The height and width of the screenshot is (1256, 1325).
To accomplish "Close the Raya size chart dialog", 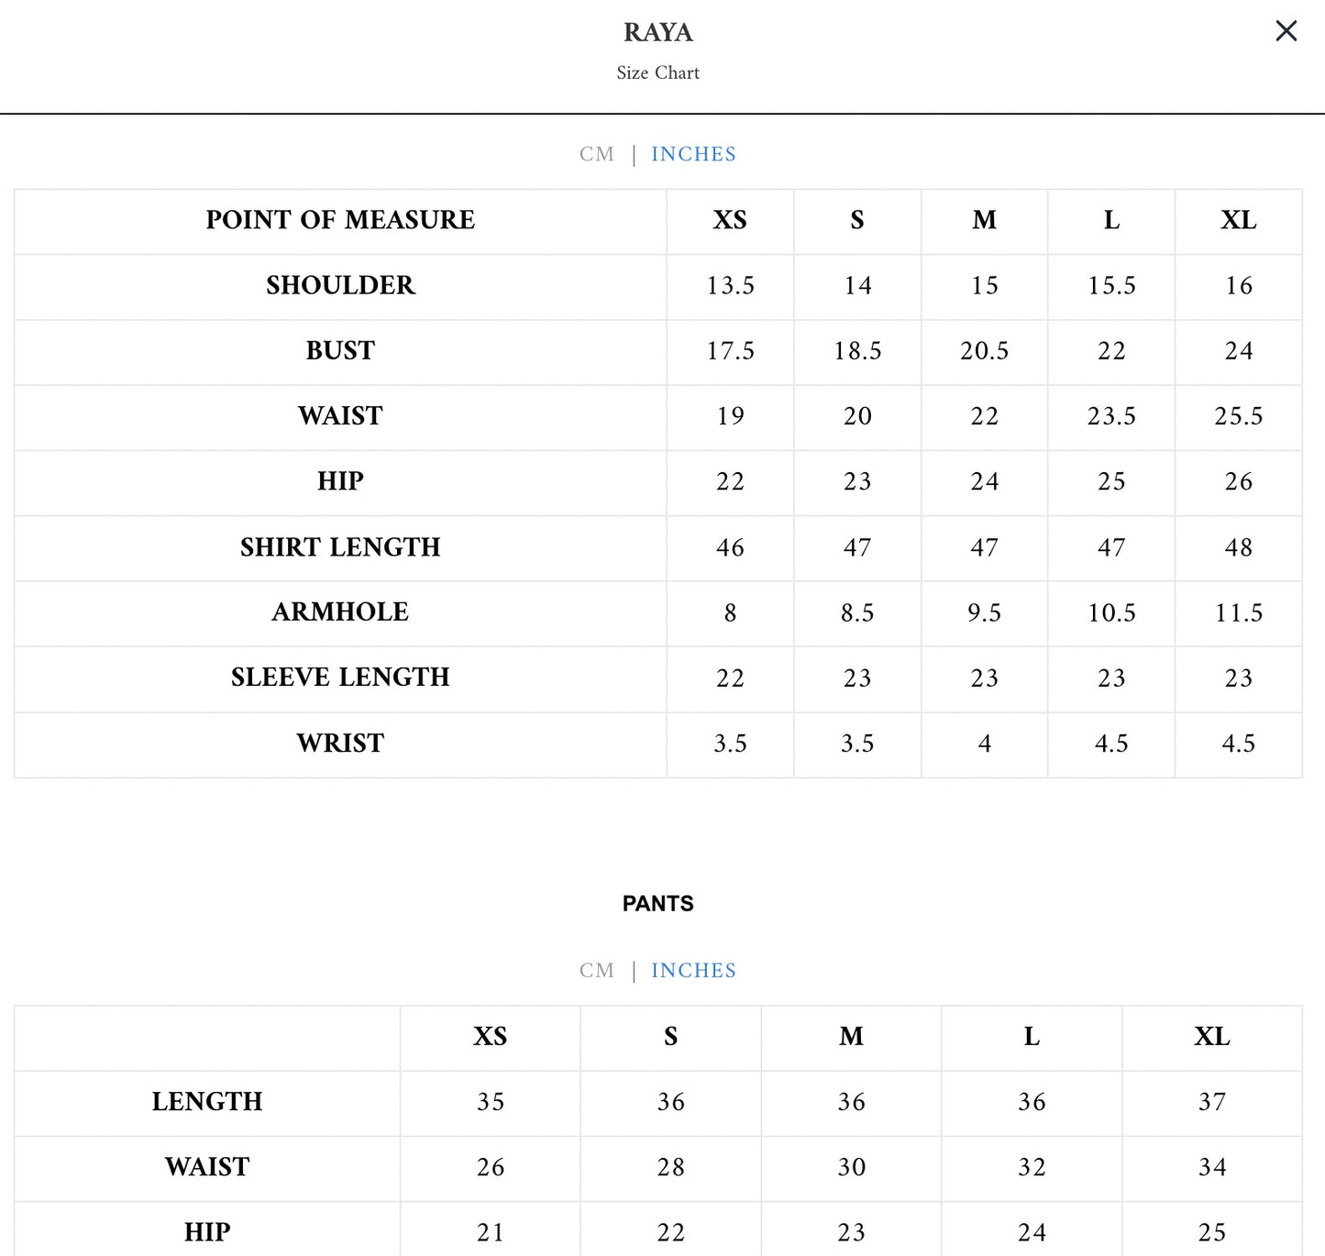I will click(1286, 31).
